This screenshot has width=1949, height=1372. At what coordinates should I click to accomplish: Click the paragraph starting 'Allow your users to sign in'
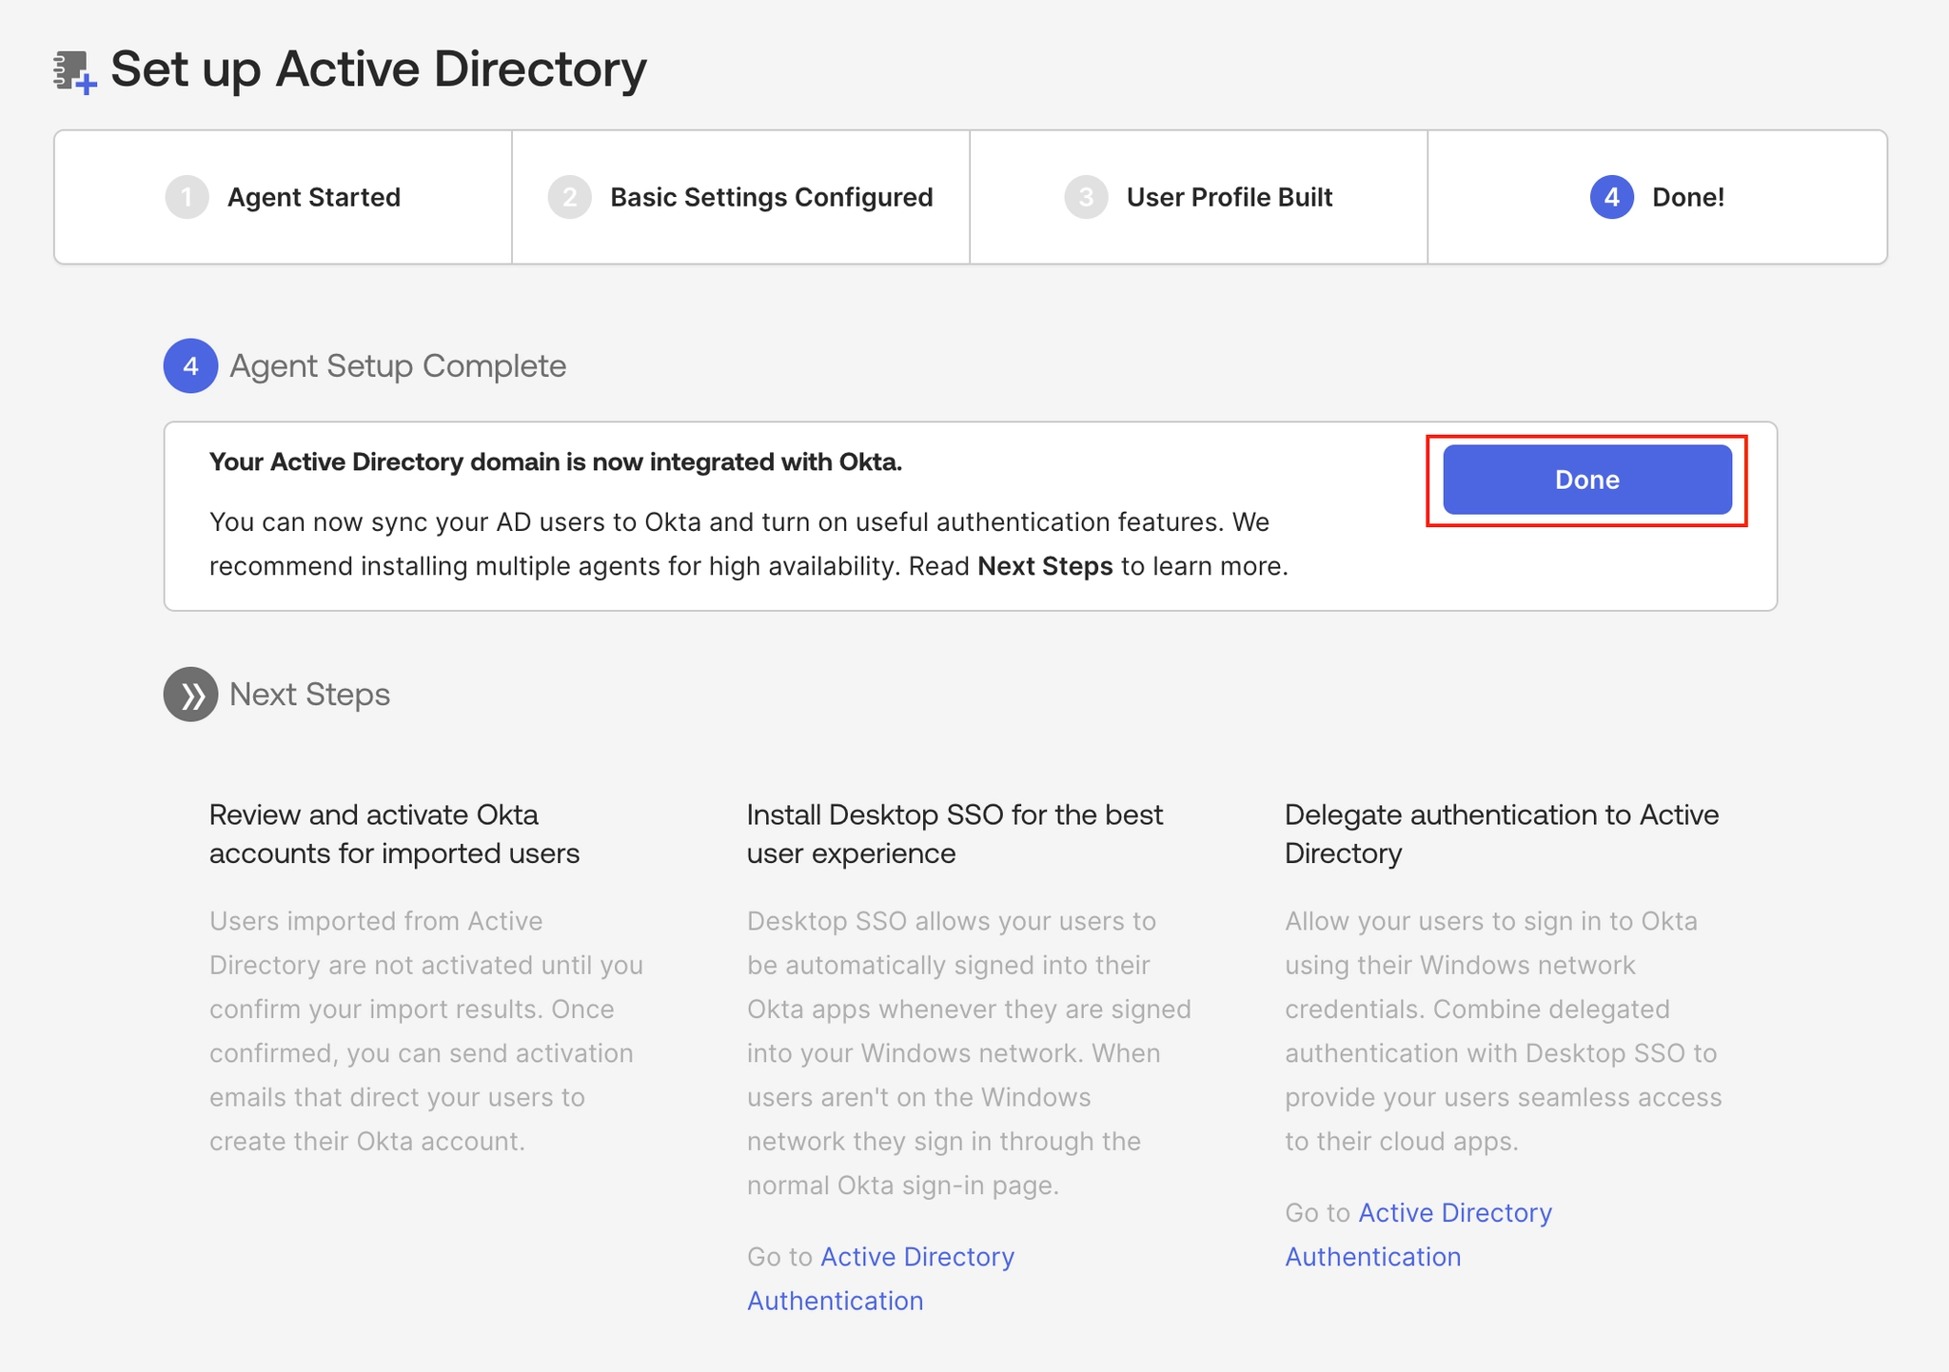click(x=1504, y=1031)
